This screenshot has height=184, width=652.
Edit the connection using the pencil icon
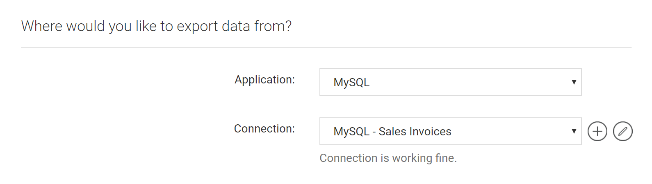point(623,131)
